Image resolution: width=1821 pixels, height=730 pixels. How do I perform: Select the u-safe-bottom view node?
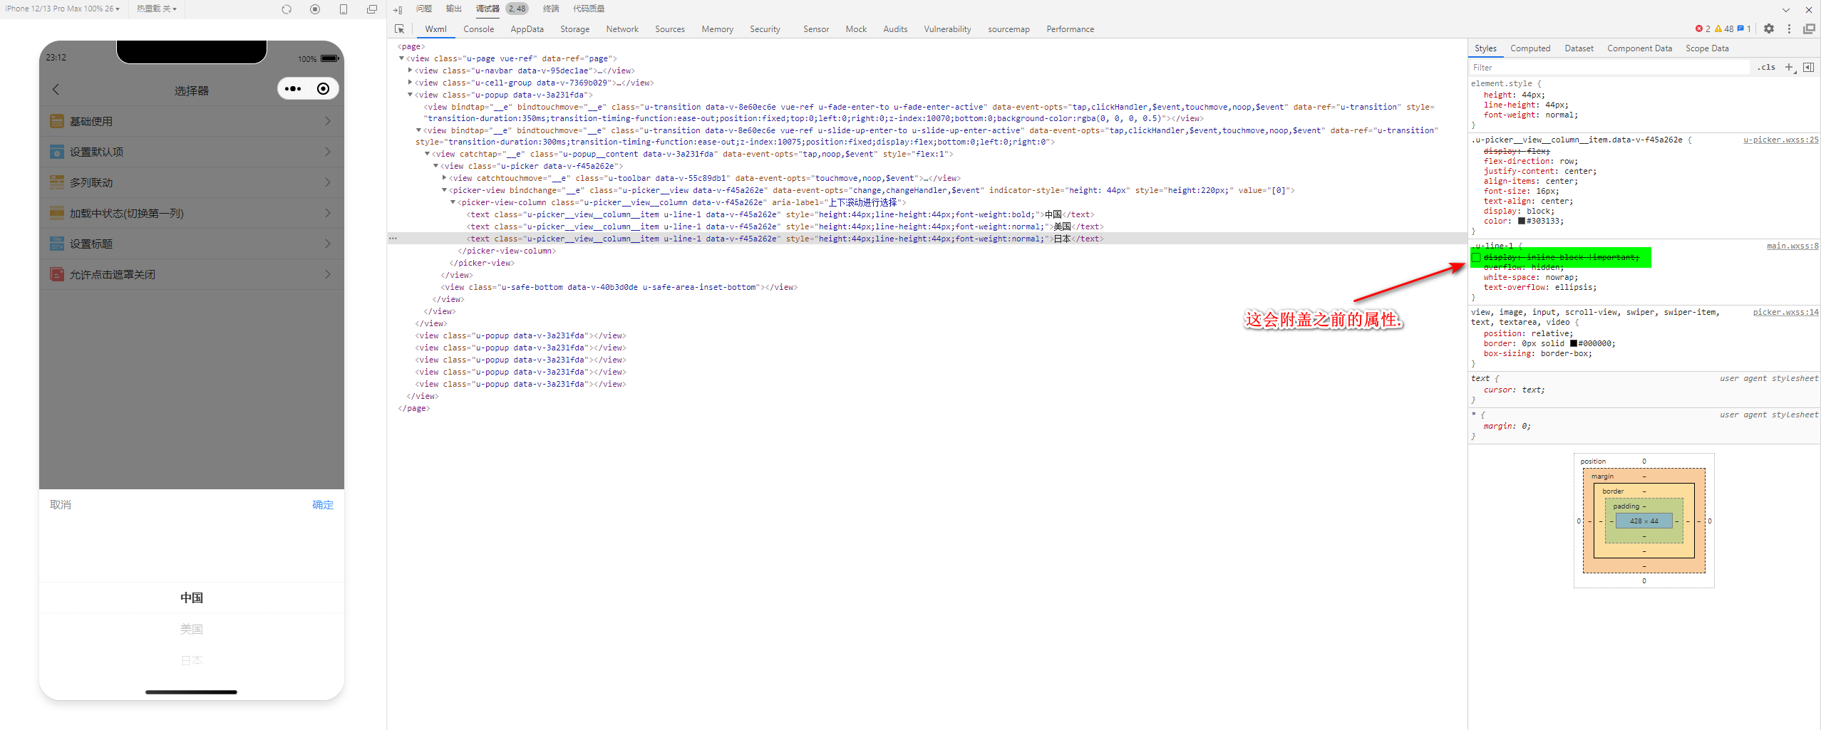(x=619, y=287)
